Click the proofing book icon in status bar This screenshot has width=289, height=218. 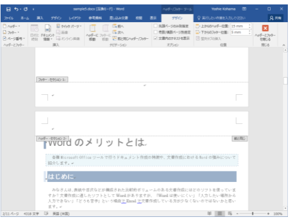pyautogui.click(x=46, y=214)
